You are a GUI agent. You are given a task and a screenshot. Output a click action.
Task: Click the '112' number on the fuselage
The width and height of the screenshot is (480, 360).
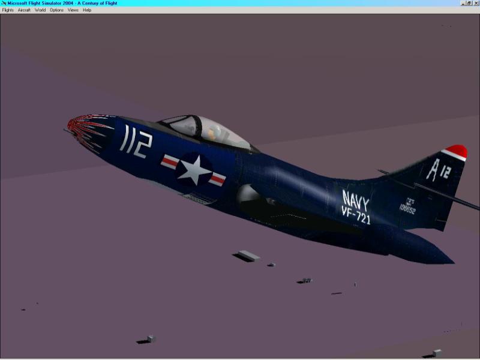click(136, 142)
